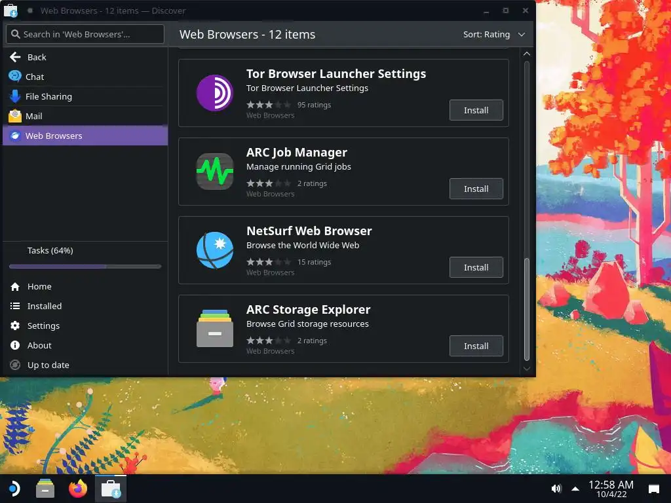The image size is (671, 503).
Task: Click the 'Web Browsers - 12 items' header
Action: point(247,34)
